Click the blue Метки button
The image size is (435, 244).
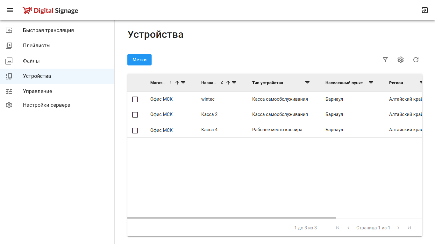(139, 60)
